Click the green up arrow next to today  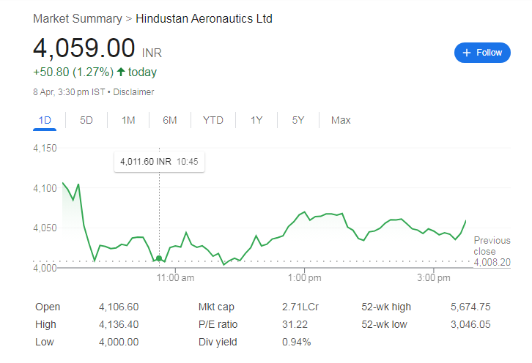121,72
